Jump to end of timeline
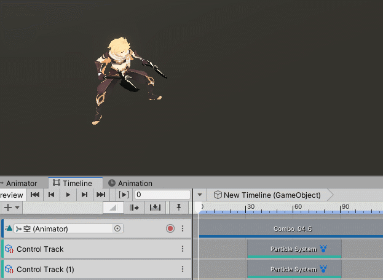Screen dimensions: 383x280 click(x=101, y=195)
